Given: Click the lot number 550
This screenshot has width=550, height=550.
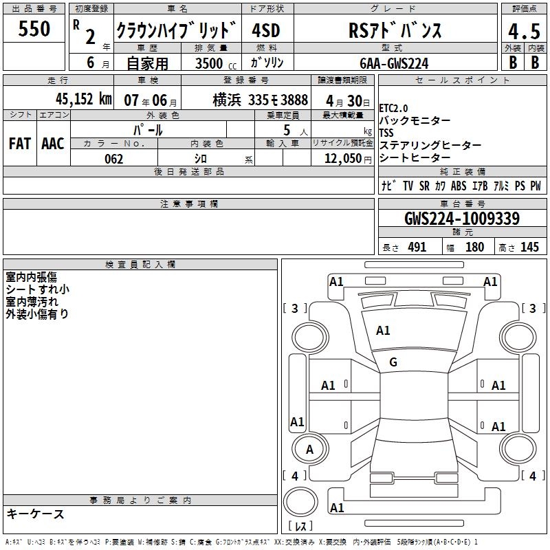Looking at the screenshot, I should coord(34,29).
